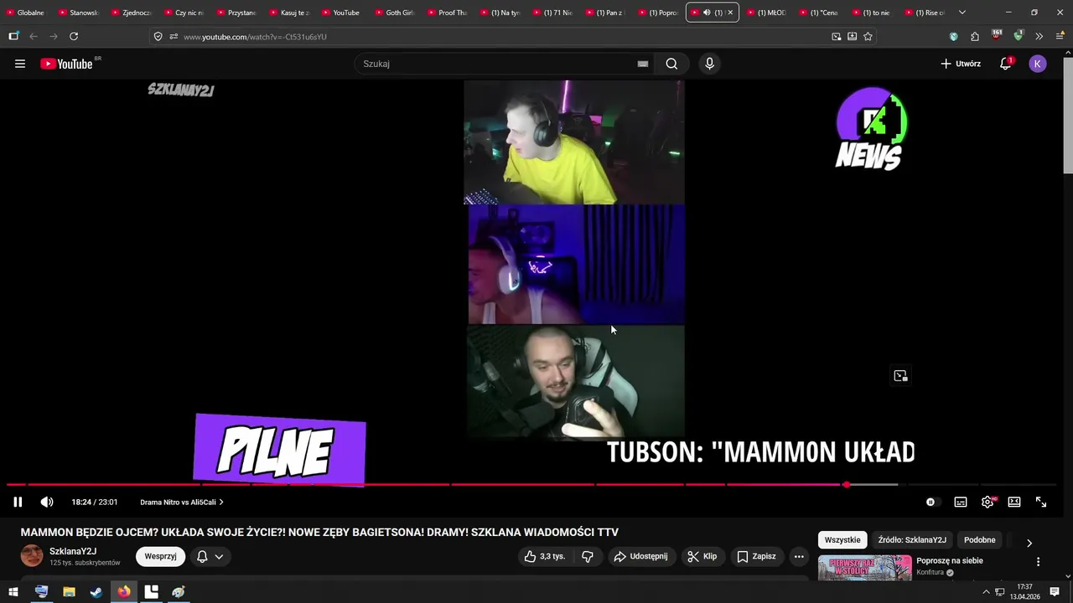Expand the Drama Nitro vs Ali5Cali chapter
Screen dimensions: 1073x603
[182, 502]
